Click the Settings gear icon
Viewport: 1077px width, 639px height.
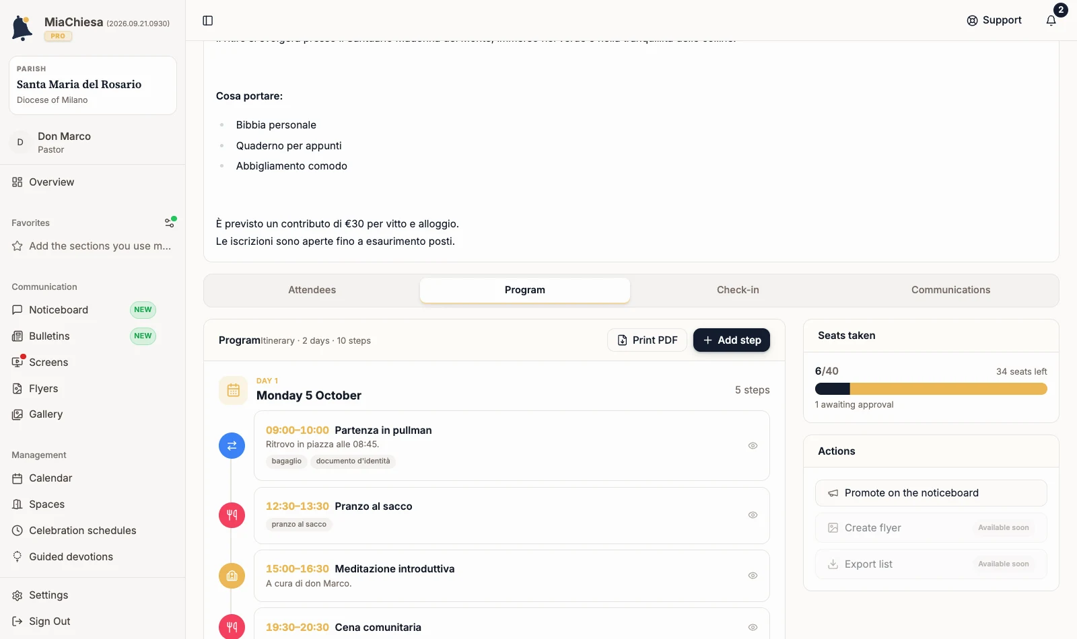click(x=18, y=595)
